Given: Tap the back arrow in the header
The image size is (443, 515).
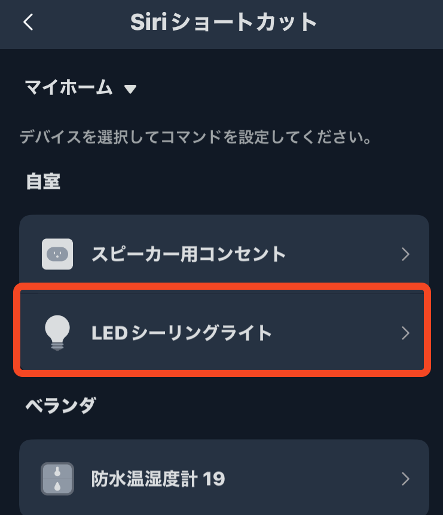Looking at the screenshot, I should (x=28, y=23).
